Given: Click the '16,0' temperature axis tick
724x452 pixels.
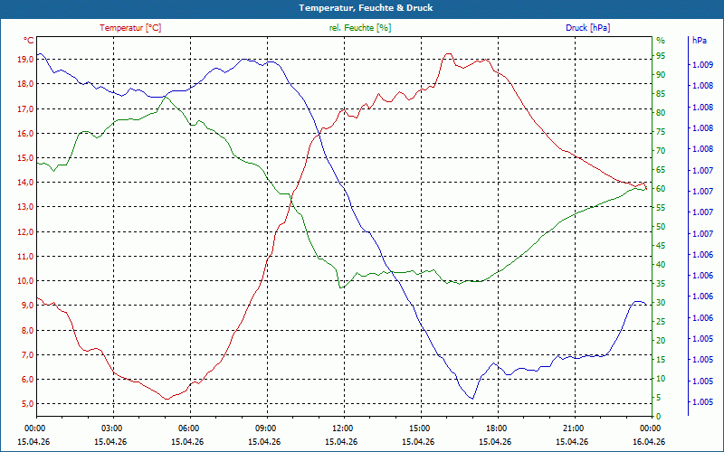Looking at the screenshot, I should pos(26,133).
